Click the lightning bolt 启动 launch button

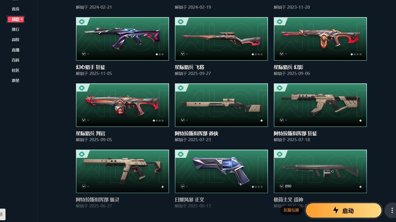pyautogui.click(x=343, y=210)
